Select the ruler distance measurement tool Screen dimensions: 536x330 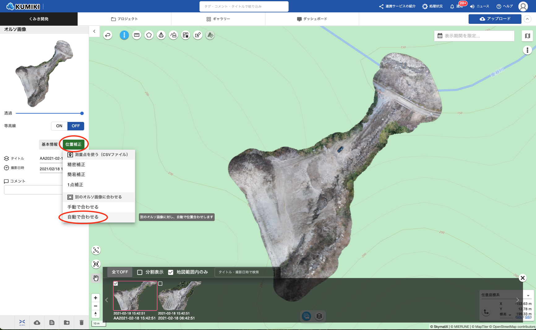136,35
